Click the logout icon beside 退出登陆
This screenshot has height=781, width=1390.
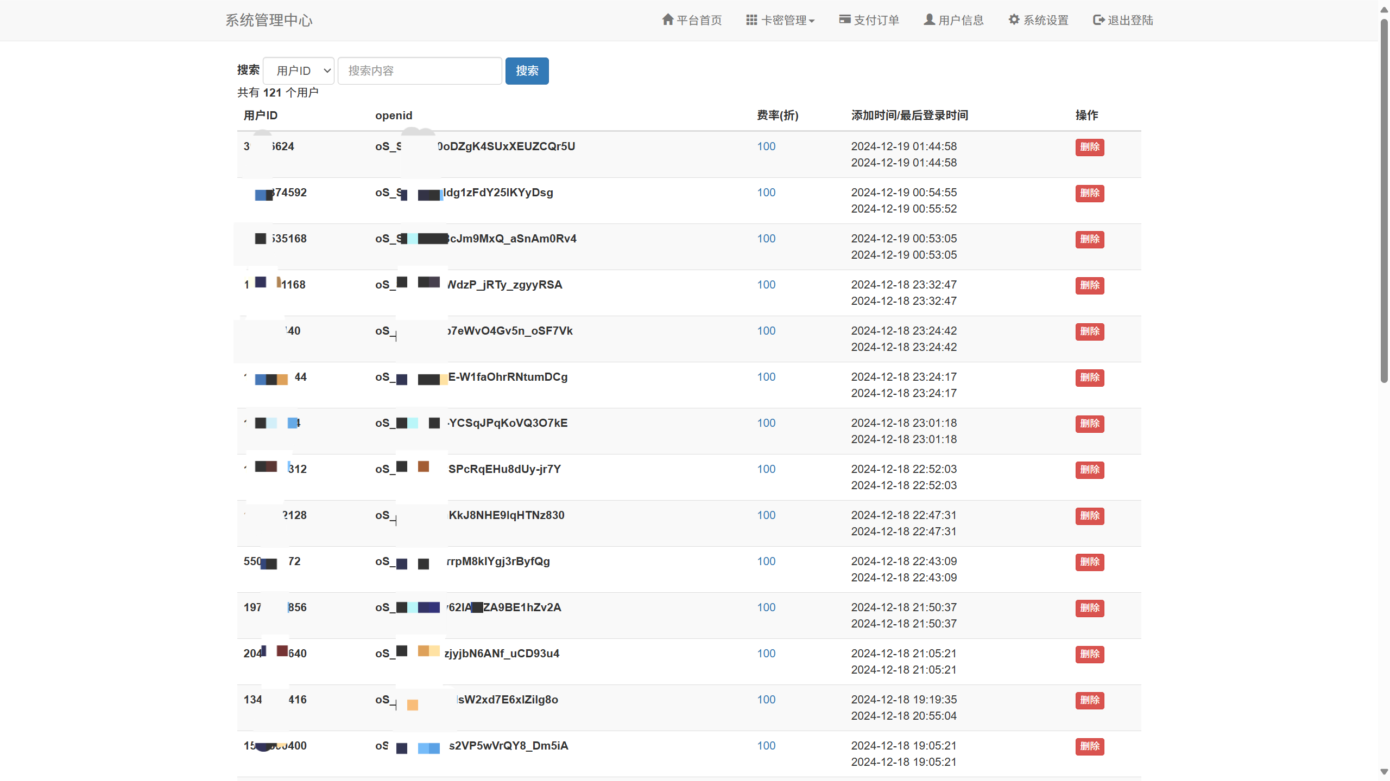[1098, 20]
